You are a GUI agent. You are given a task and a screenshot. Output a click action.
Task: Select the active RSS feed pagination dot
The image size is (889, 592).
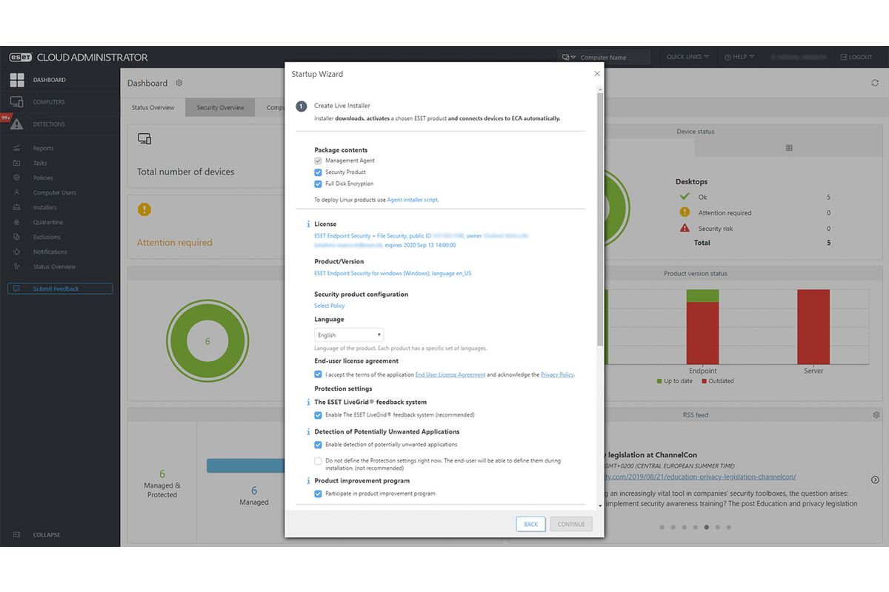707,528
